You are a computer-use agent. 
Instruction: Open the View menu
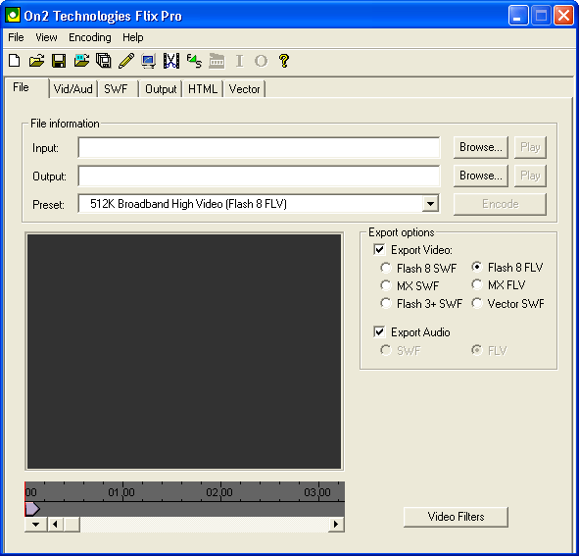point(46,37)
